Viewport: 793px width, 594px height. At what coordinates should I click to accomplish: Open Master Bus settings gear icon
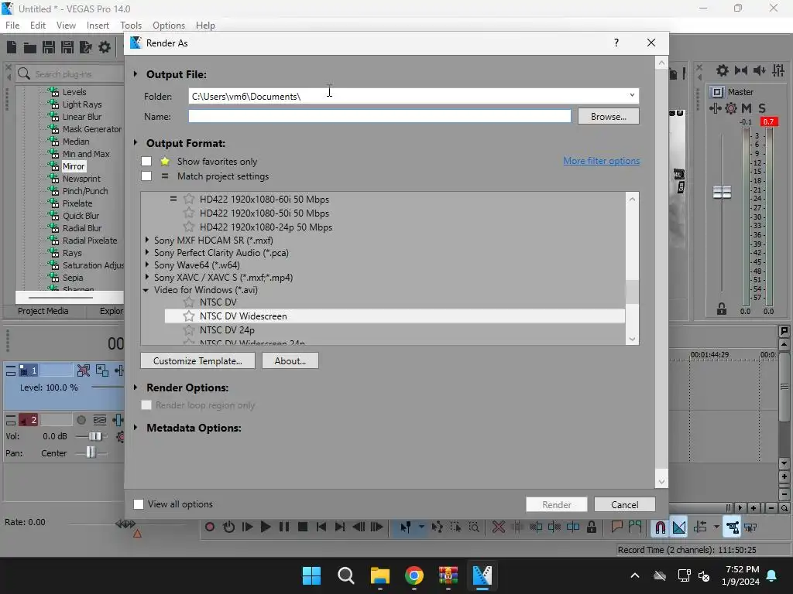click(x=723, y=70)
